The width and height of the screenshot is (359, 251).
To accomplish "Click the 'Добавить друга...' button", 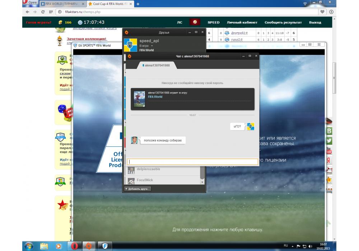I will pyautogui.click(x=138, y=189).
